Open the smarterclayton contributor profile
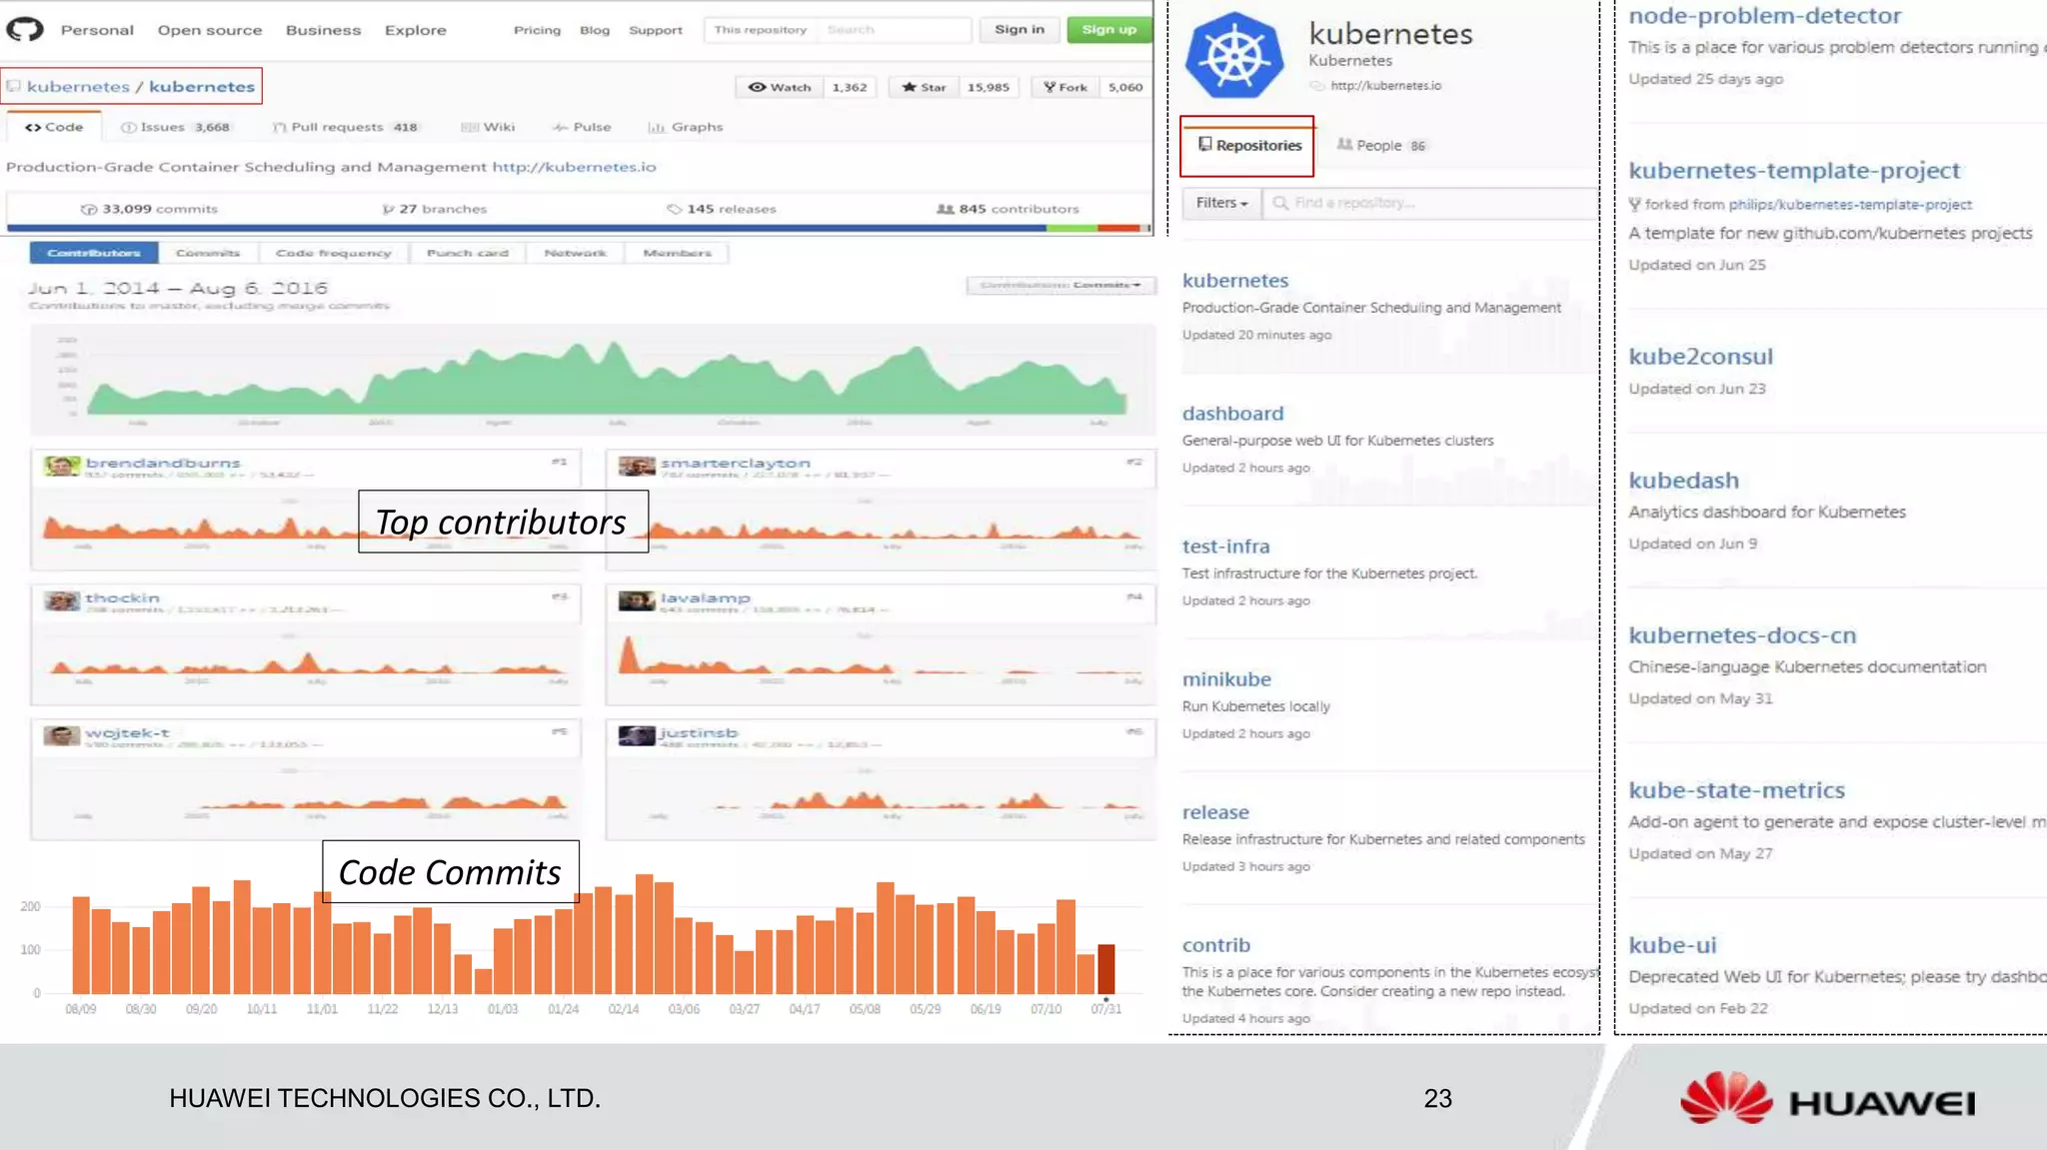The image size is (2047, 1150). click(736, 463)
